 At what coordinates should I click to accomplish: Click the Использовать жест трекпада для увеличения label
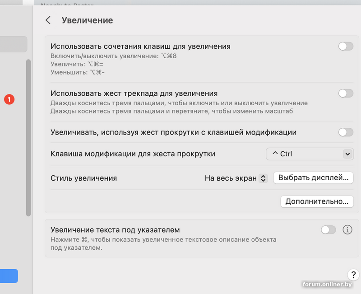pyautogui.click(x=134, y=93)
